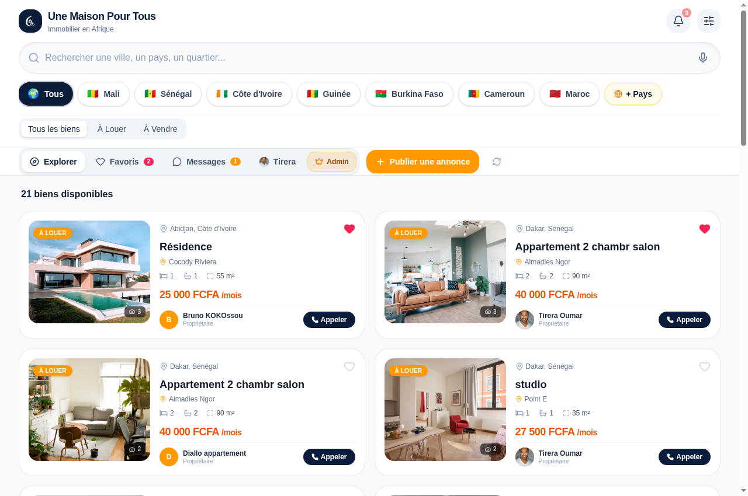Select the Tous country filter
The image size is (748, 496).
coord(46,94)
